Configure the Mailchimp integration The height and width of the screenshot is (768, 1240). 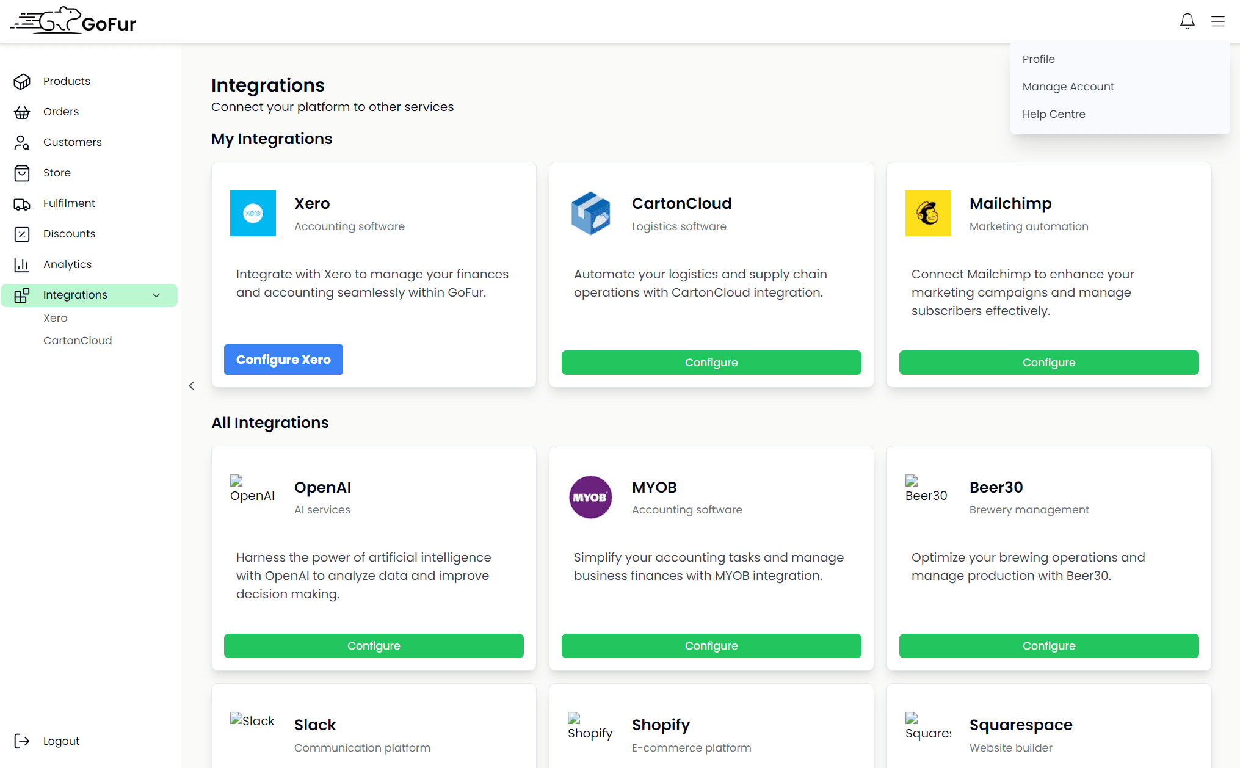pyautogui.click(x=1049, y=363)
